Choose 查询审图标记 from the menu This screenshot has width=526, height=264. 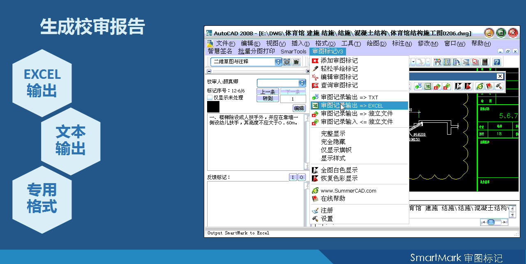pos(359,85)
